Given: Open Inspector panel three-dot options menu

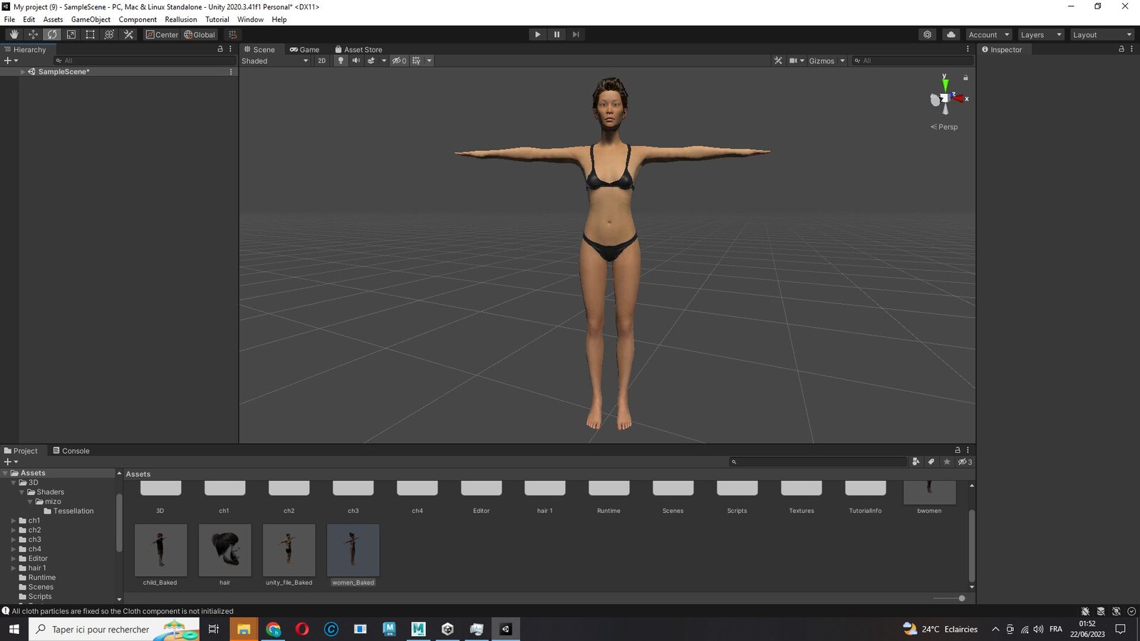Looking at the screenshot, I should 1131,49.
